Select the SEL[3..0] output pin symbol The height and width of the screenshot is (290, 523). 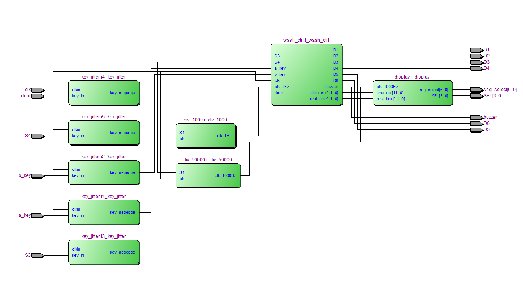point(477,96)
